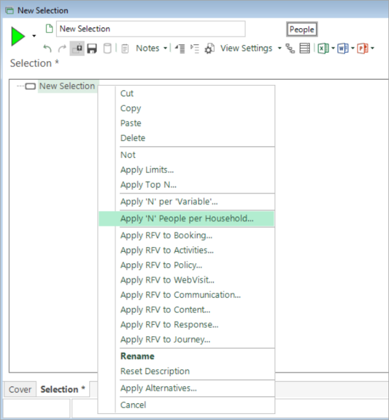Screen dimensions: 389x420
Task: Choose Apply 'N' People per Household
Action: [x=187, y=218]
